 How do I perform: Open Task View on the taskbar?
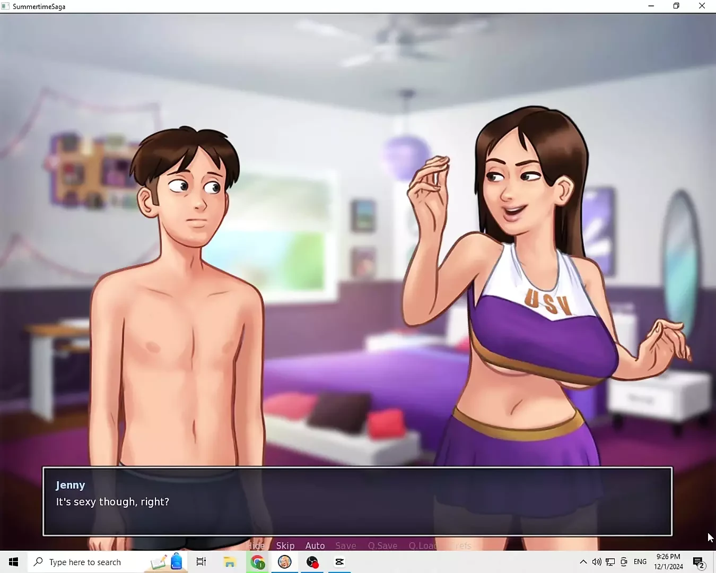click(x=201, y=562)
